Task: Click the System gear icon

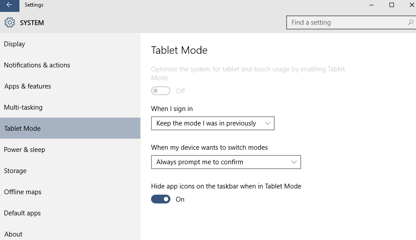Action: 10,22
